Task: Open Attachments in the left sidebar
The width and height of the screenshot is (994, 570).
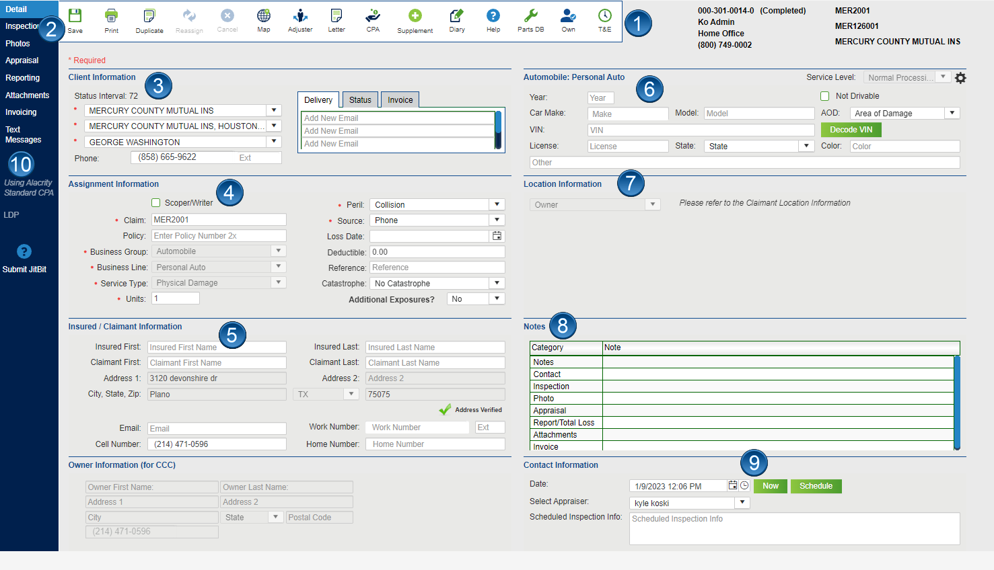Action: [27, 95]
